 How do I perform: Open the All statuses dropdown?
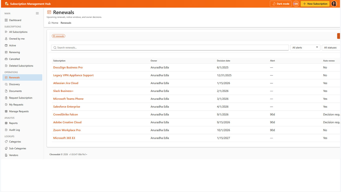click(331, 47)
